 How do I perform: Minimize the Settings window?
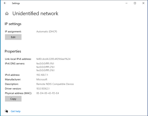(126, 3)
